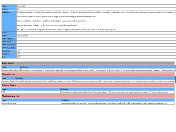
Task: Select the 'Financiamiento' author value
Action: 22,36
